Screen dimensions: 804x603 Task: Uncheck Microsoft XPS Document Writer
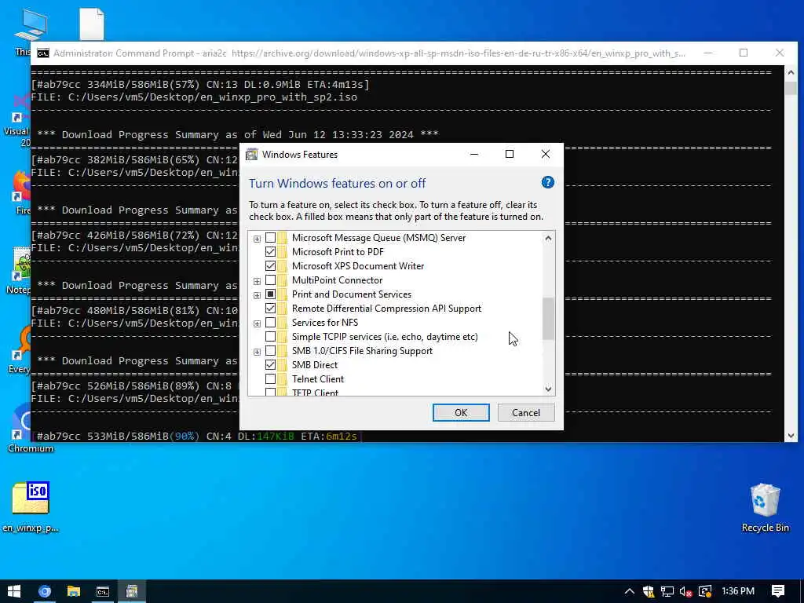pyautogui.click(x=270, y=266)
